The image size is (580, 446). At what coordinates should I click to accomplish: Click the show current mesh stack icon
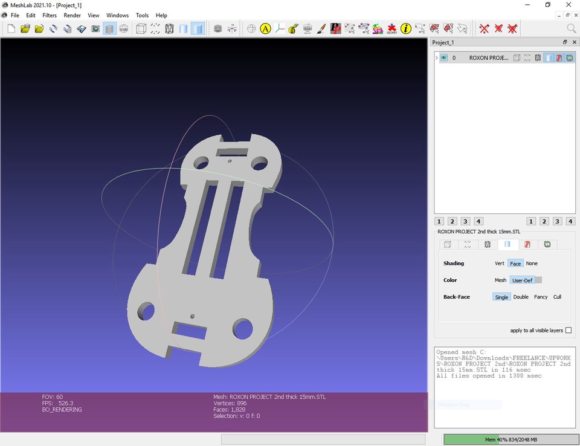coord(218,28)
